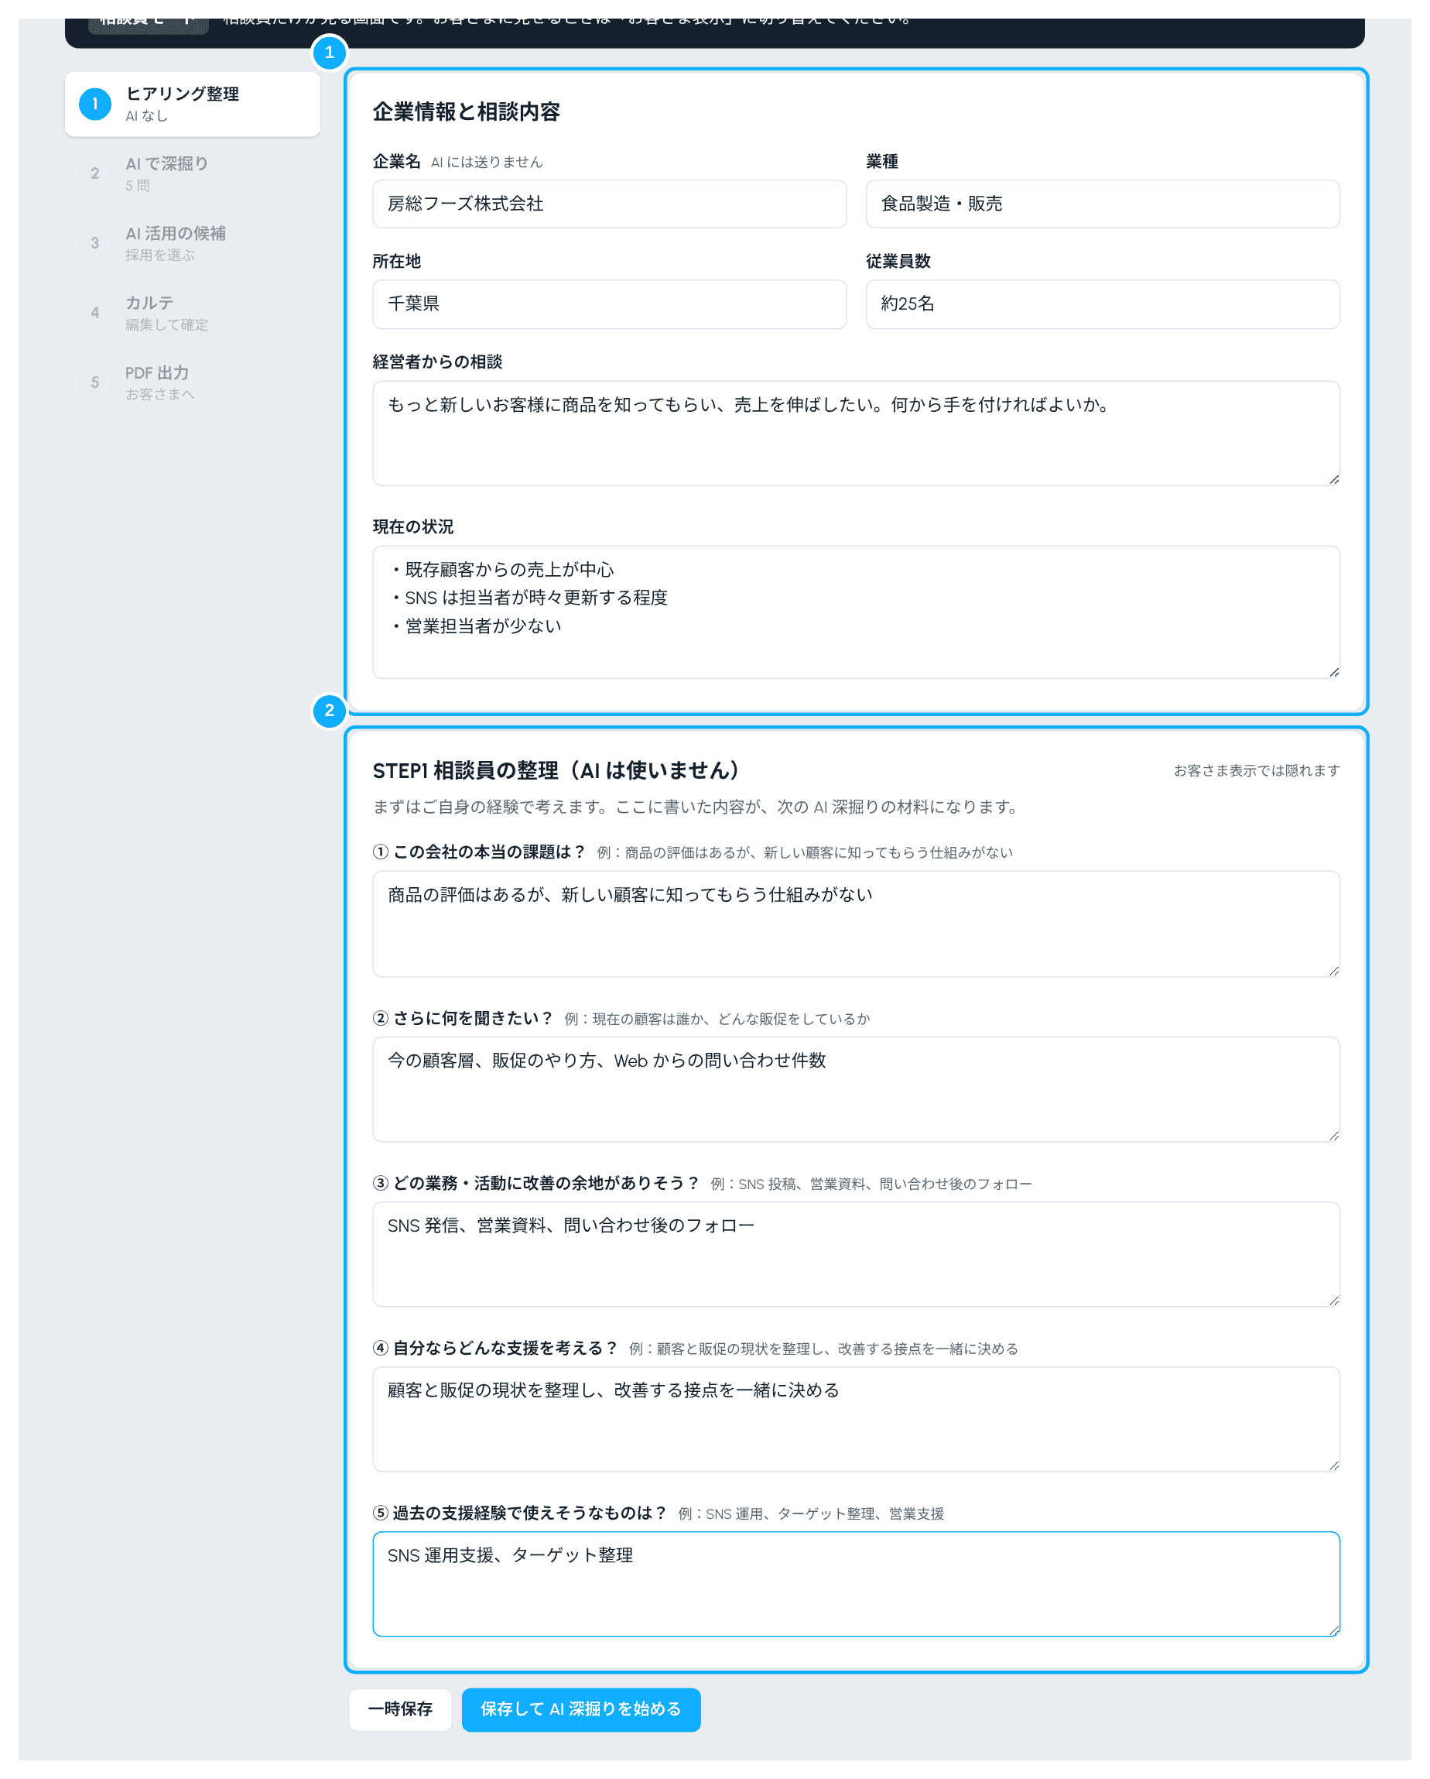Edit the ③ 改善の余地 answer box
Screen dimensions: 1430x1779
click(856, 1254)
